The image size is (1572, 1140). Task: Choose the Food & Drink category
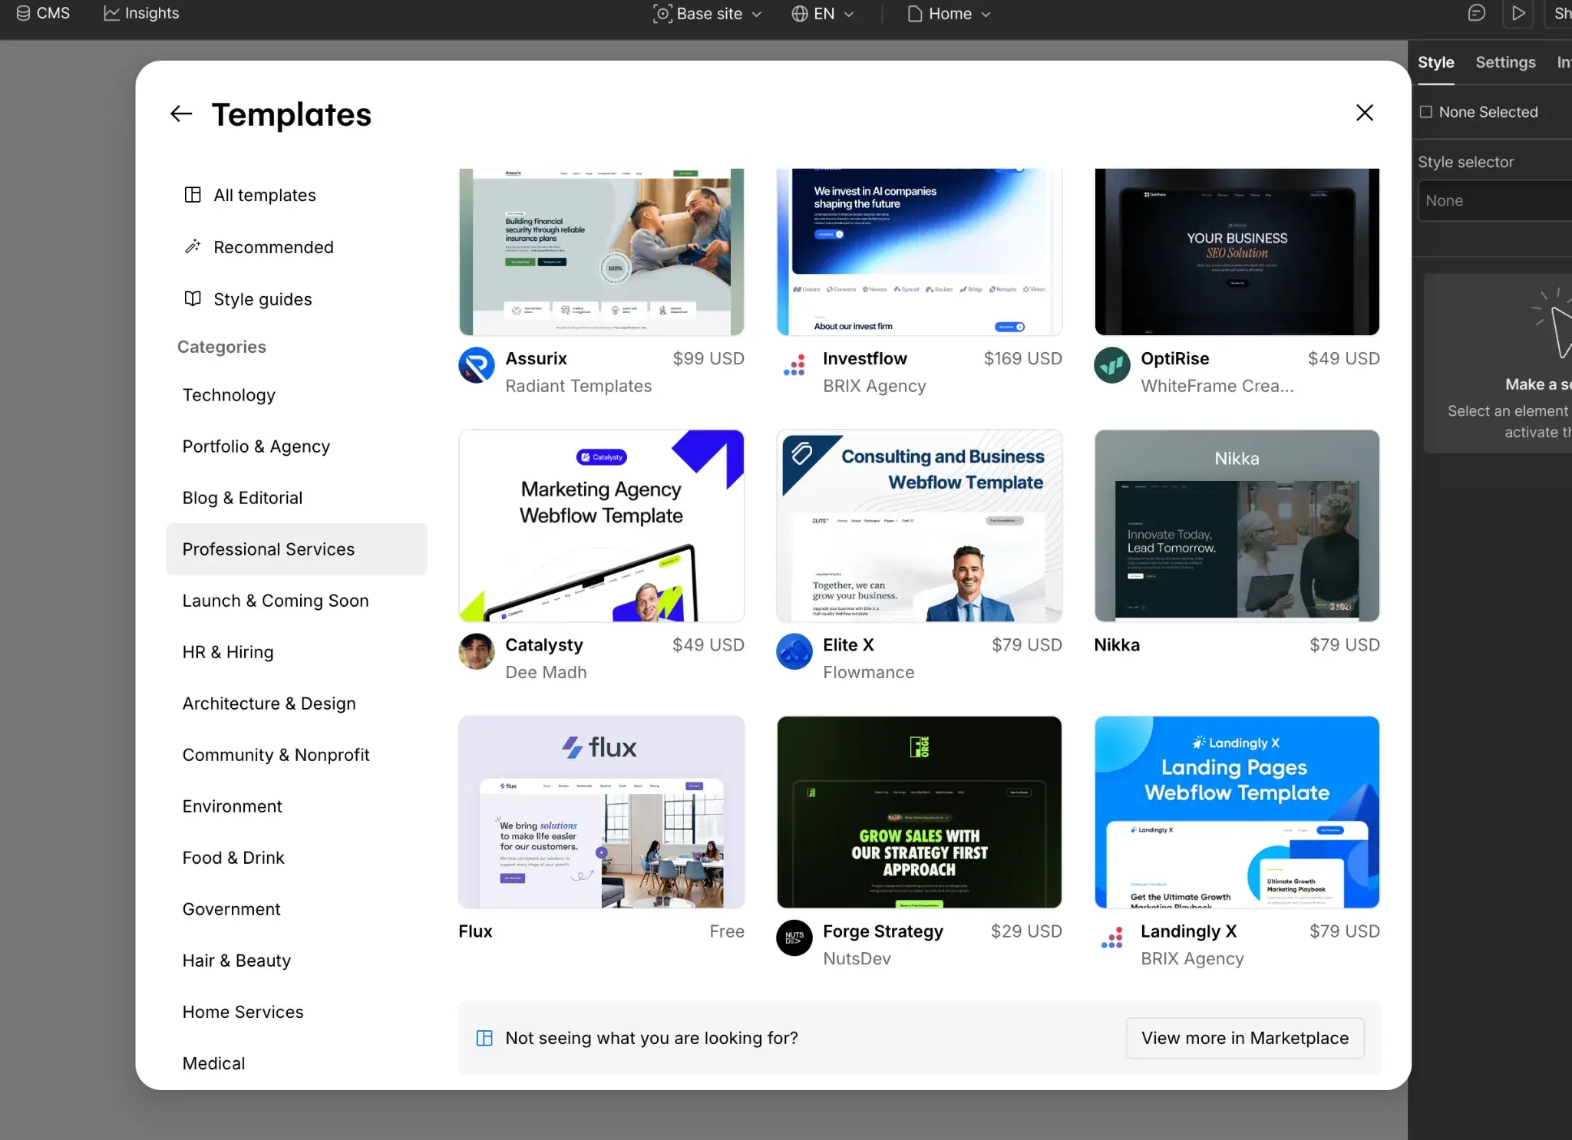click(296, 858)
